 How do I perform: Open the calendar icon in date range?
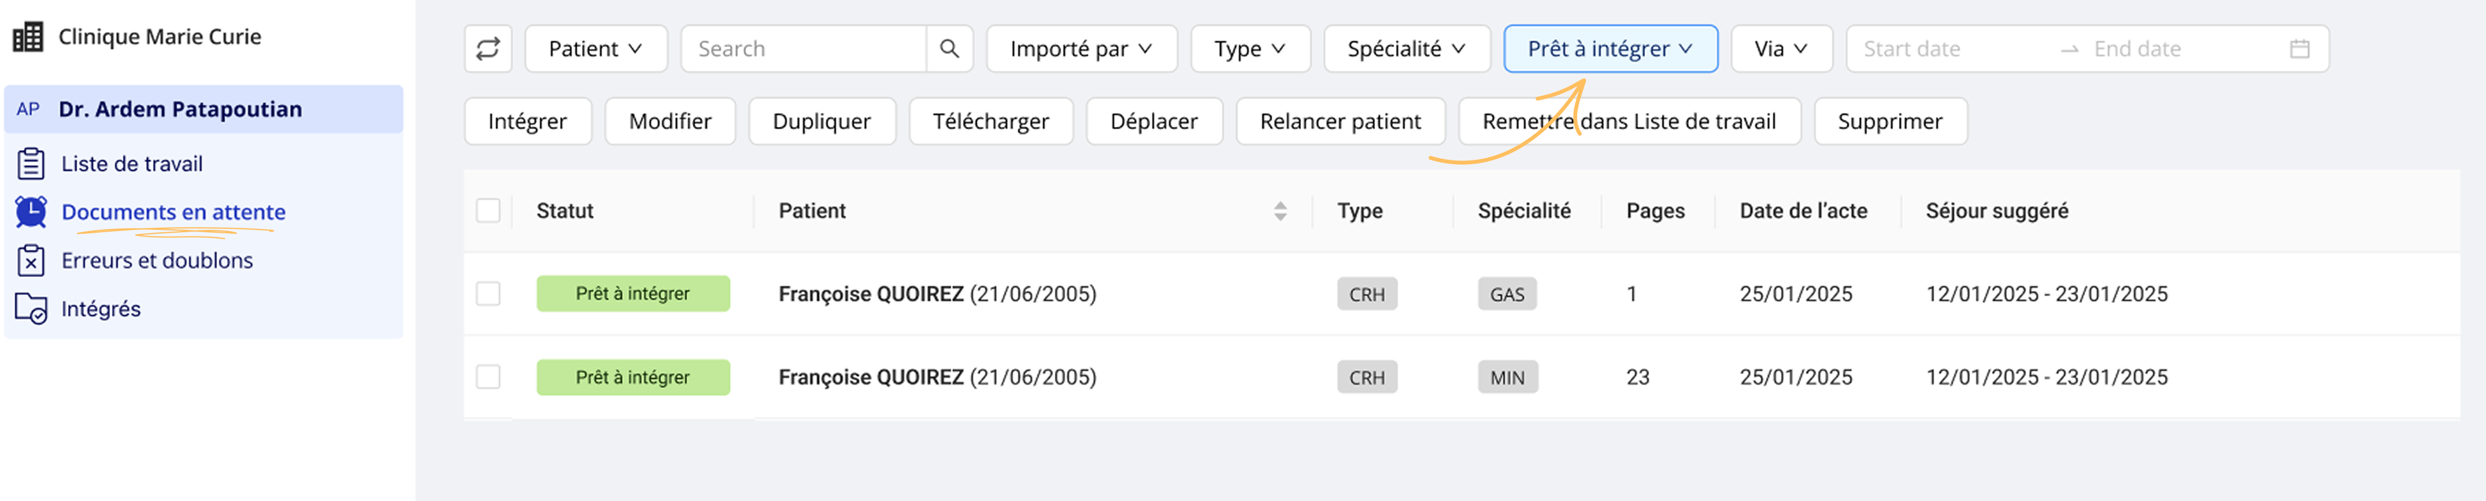(2300, 48)
